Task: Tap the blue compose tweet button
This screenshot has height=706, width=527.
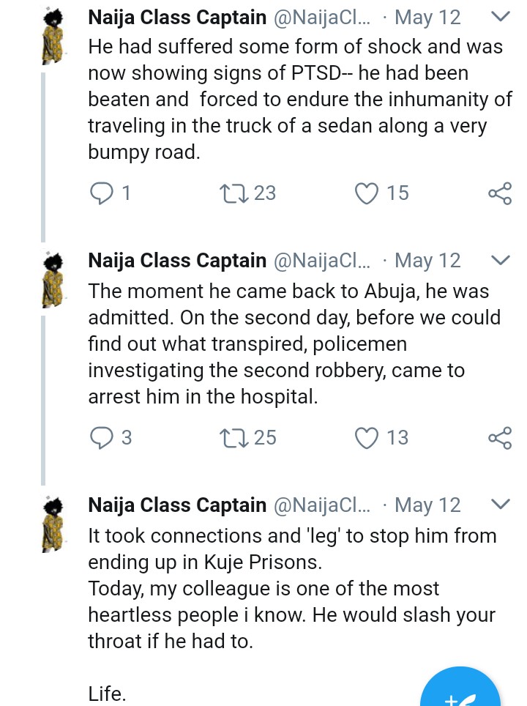Action: [461, 692]
